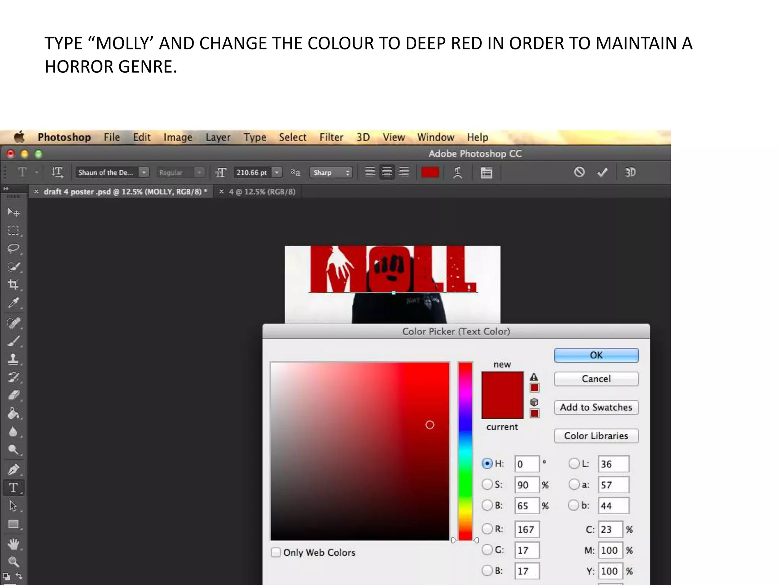Select the Pen tool

pyautogui.click(x=13, y=469)
